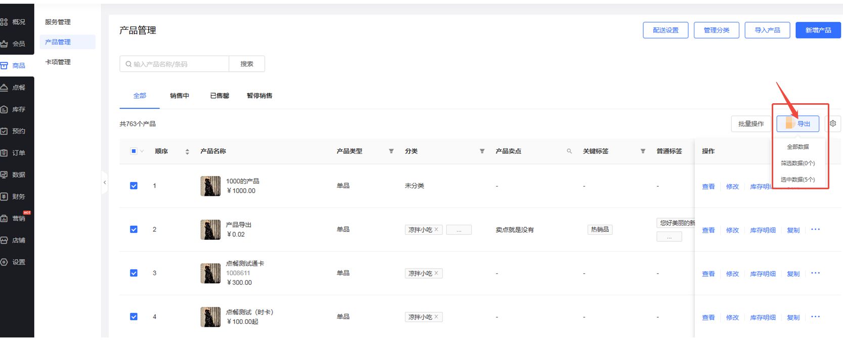Image resolution: width=843 pixels, height=341 pixels.
Task: Toggle the select-all checkbox in table header
Action: [134, 151]
